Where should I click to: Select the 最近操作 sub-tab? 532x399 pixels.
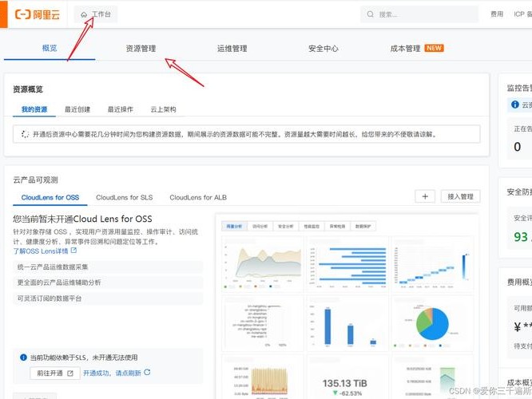click(120, 109)
